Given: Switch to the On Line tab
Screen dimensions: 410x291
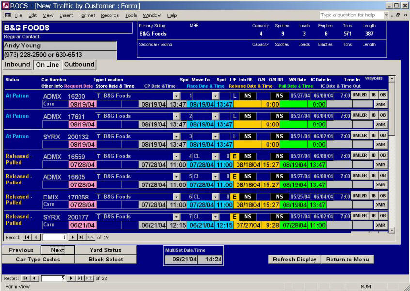Looking at the screenshot, I should tap(47, 65).
